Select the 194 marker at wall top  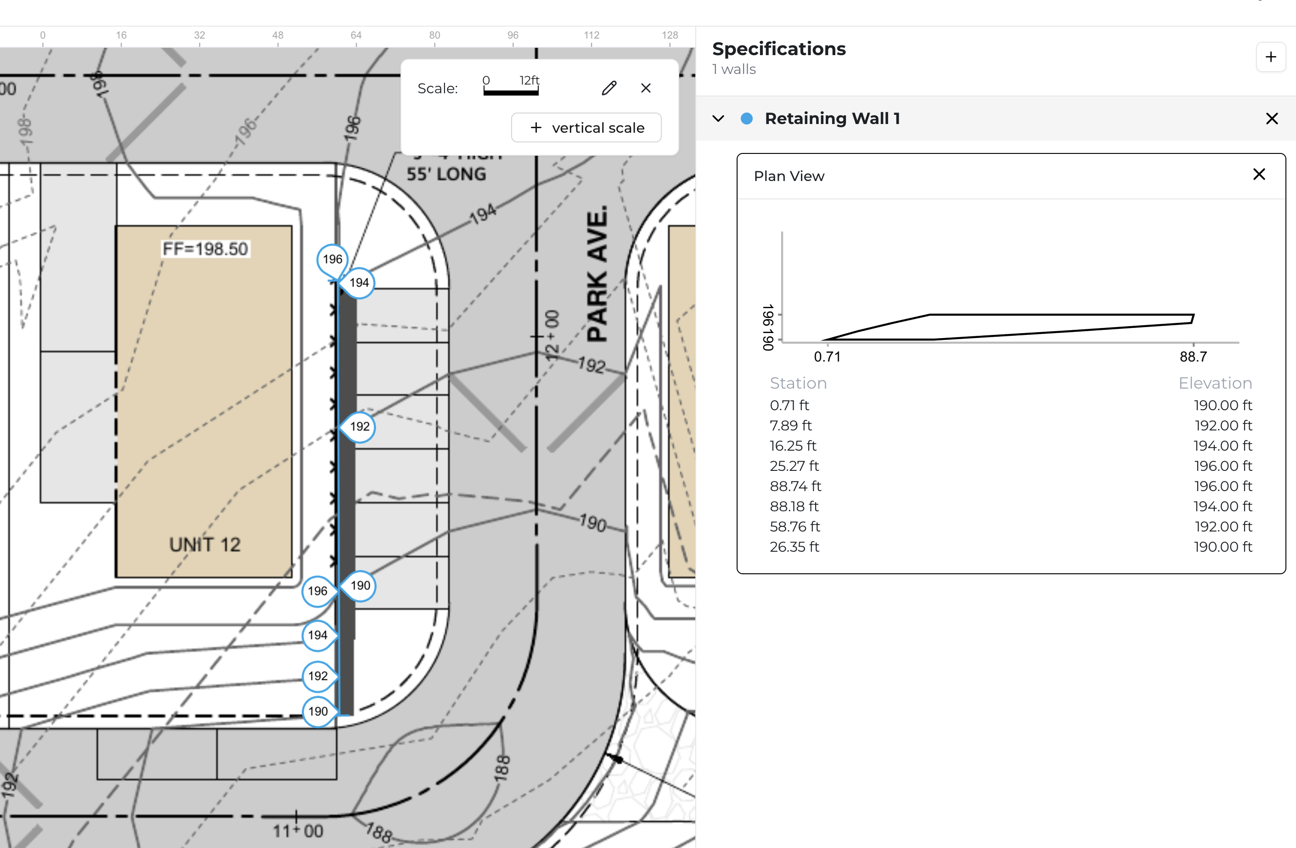point(360,283)
